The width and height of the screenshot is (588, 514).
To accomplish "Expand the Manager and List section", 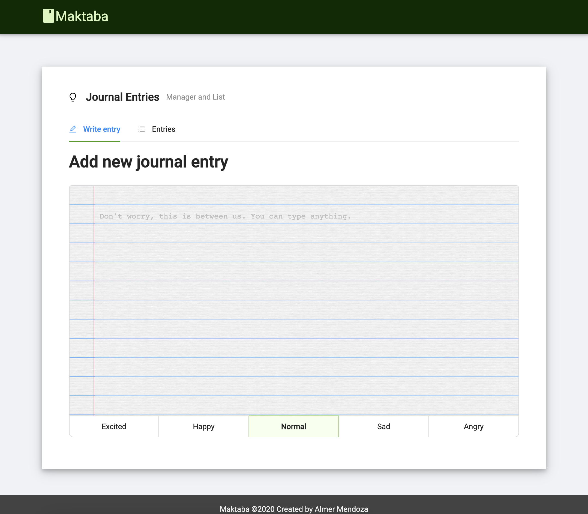I will [196, 97].
